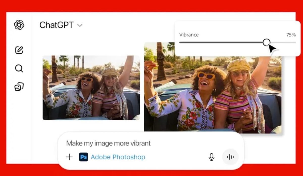The image size is (303, 176).
Task: Focus the "Make my image more vibrant" prompt field
Action: tap(131, 143)
